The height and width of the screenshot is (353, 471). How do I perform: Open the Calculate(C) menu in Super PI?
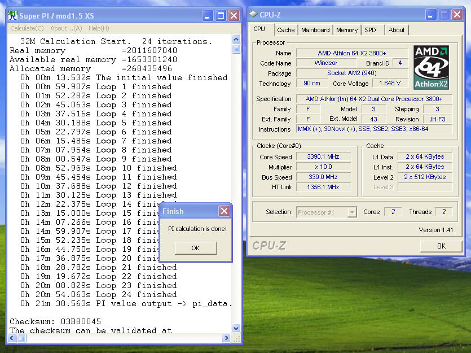[x=27, y=28]
